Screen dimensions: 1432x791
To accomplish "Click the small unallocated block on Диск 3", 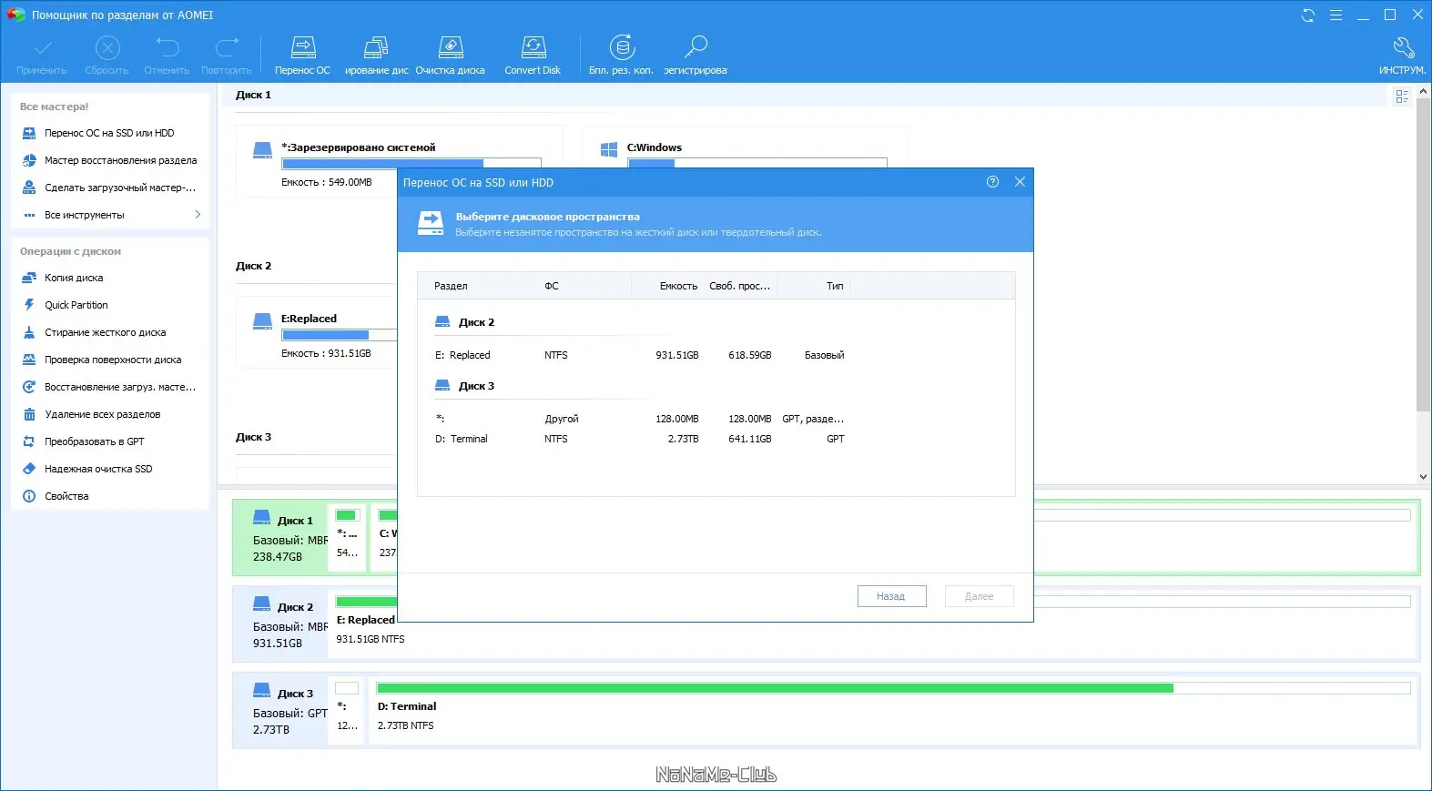I will (x=347, y=710).
